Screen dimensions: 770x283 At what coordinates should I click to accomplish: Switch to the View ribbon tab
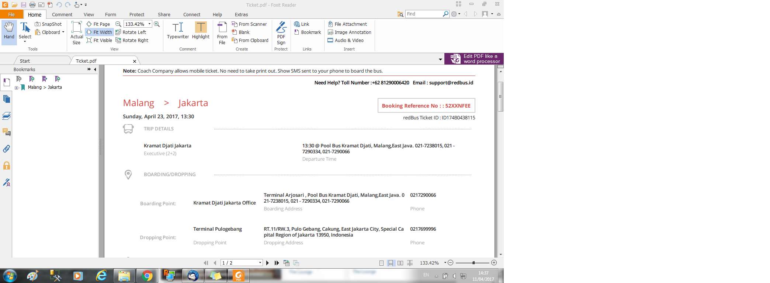[x=89, y=14]
